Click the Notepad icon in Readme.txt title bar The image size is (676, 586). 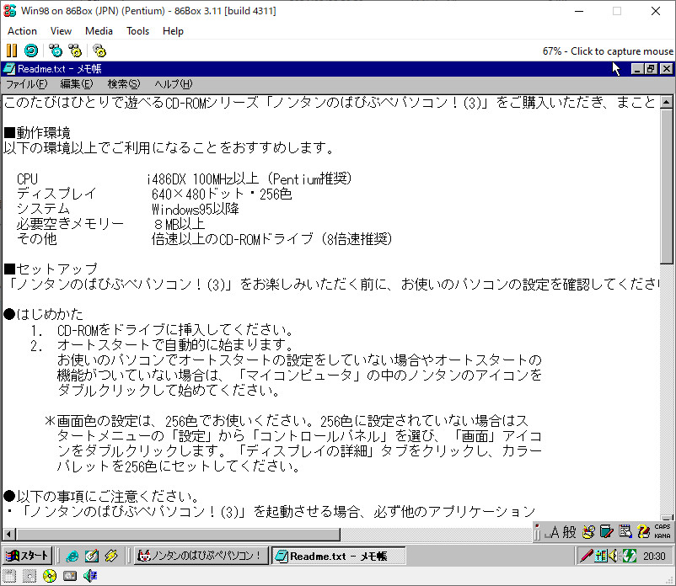[9, 69]
